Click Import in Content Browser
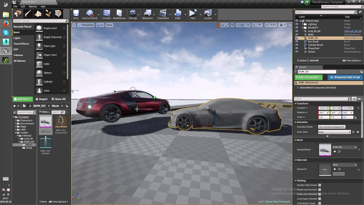The height and width of the screenshot is (205, 364). click(41, 99)
